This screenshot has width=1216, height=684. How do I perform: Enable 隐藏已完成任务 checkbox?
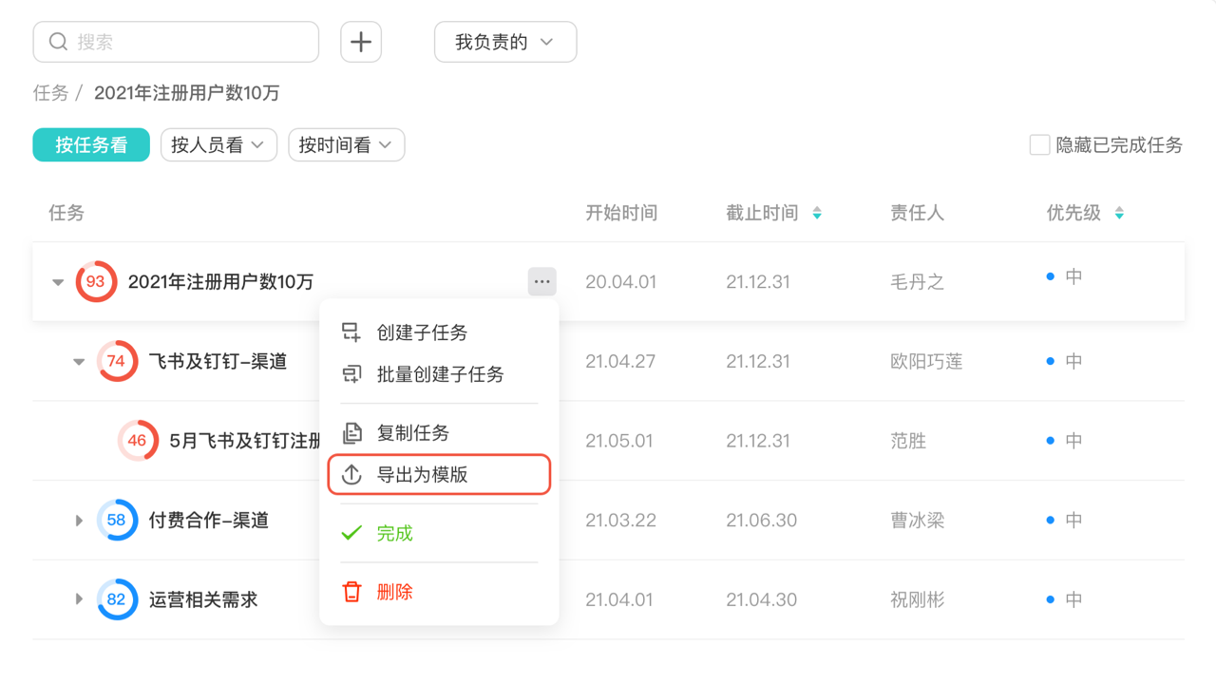coord(1039,145)
